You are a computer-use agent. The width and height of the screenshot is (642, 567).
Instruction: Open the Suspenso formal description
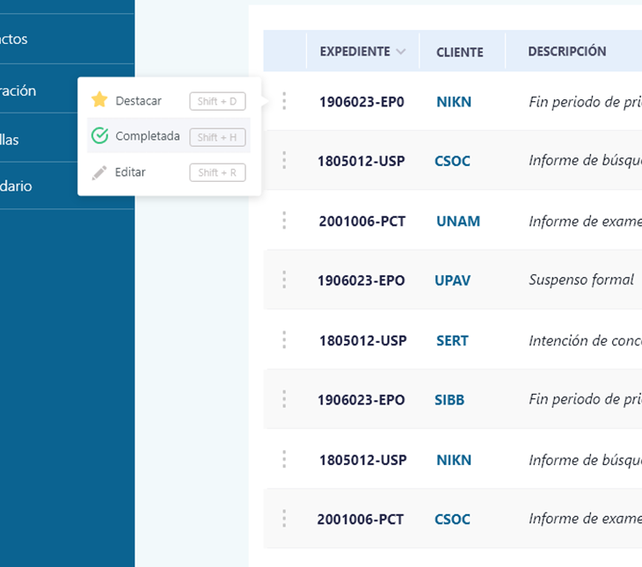pos(580,280)
